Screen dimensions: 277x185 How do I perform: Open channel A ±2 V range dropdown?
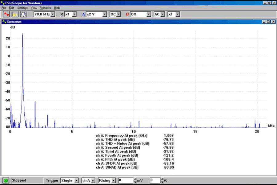[104, 14]
